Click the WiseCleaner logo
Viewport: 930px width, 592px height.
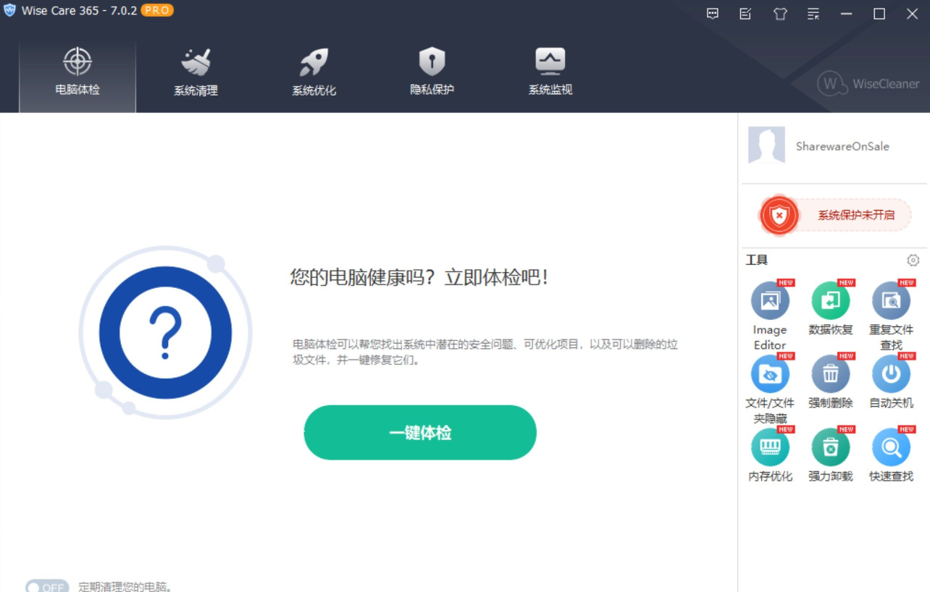pos(868,84)
